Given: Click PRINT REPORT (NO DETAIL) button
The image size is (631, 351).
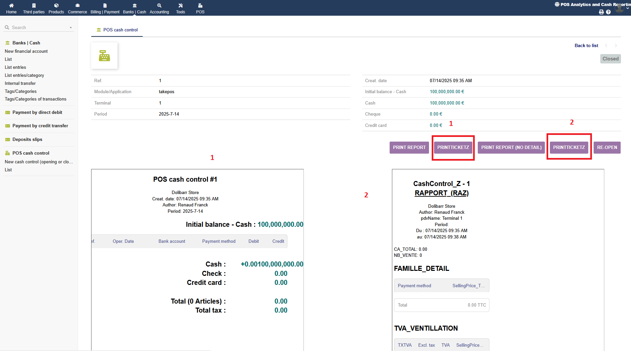Looking at the screenshot, I should point(511,148).
